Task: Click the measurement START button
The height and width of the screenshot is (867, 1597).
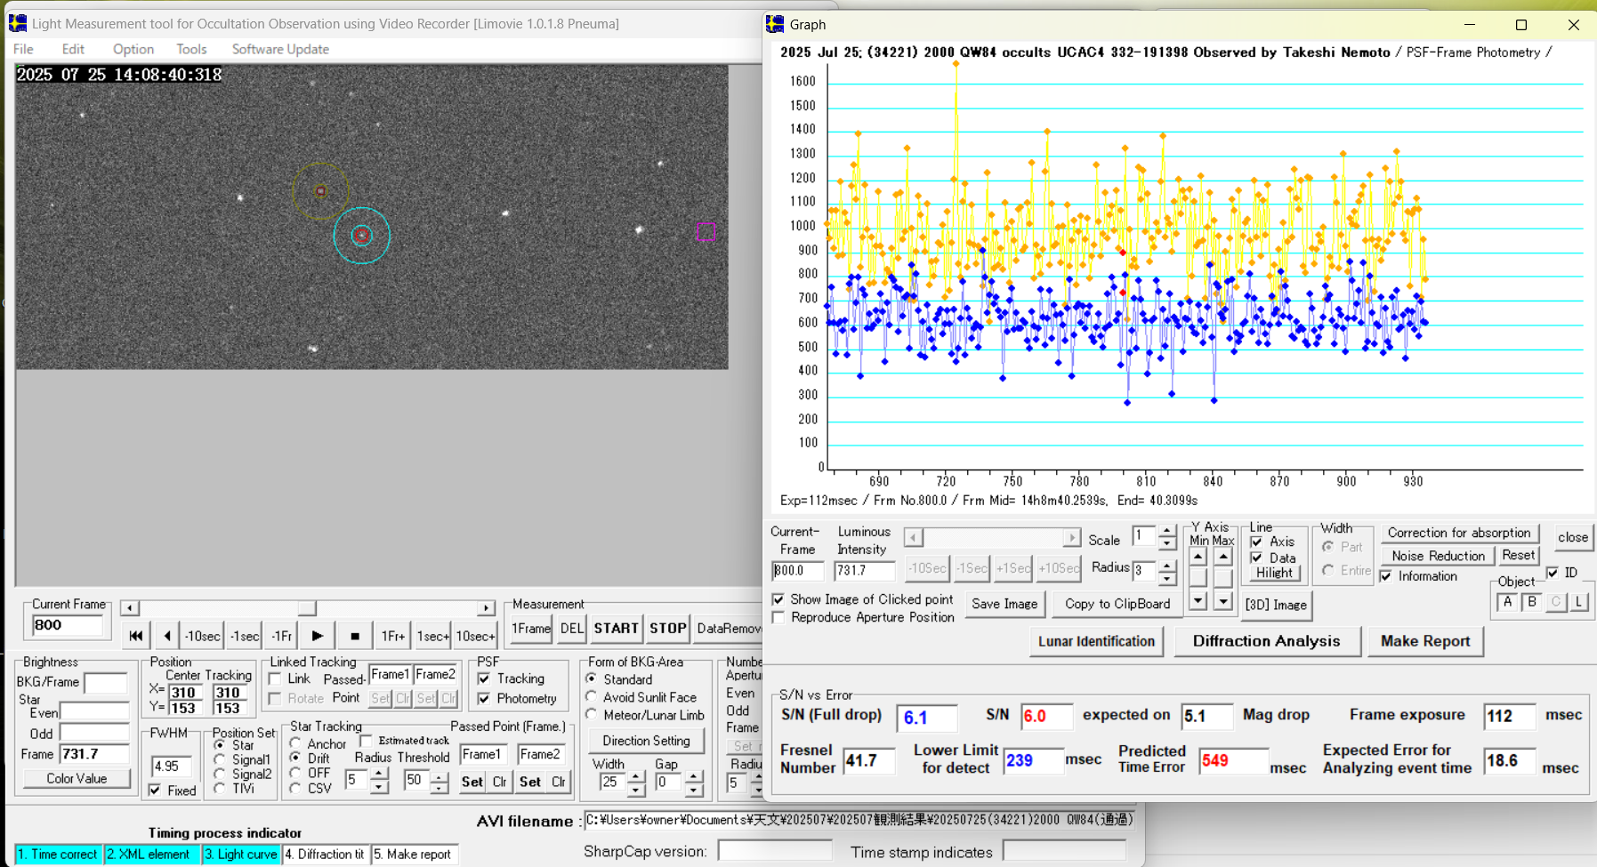Action: (x=616, y=628)
